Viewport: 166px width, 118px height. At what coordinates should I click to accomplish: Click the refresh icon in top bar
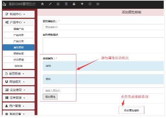pyautogui.click(x=90, y=4)
